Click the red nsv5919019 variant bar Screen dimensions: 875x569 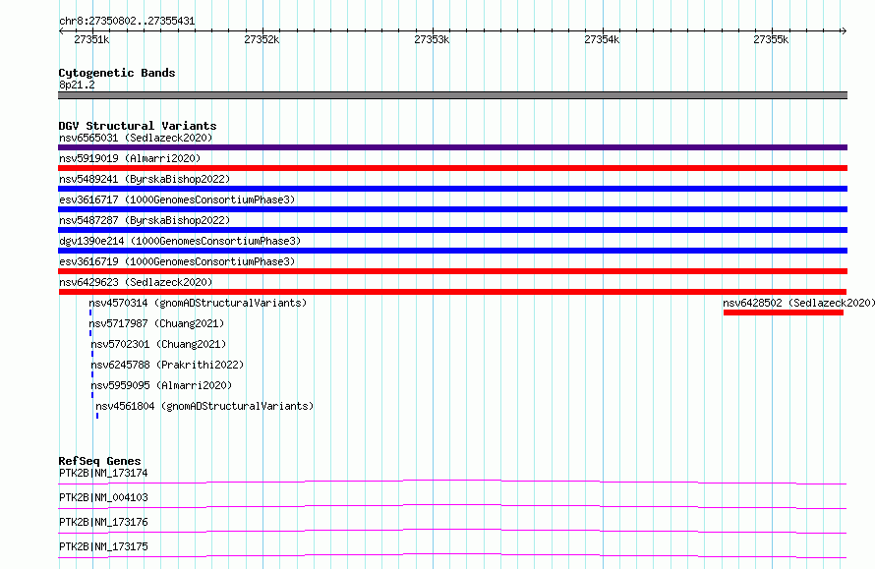pos(452,168)
